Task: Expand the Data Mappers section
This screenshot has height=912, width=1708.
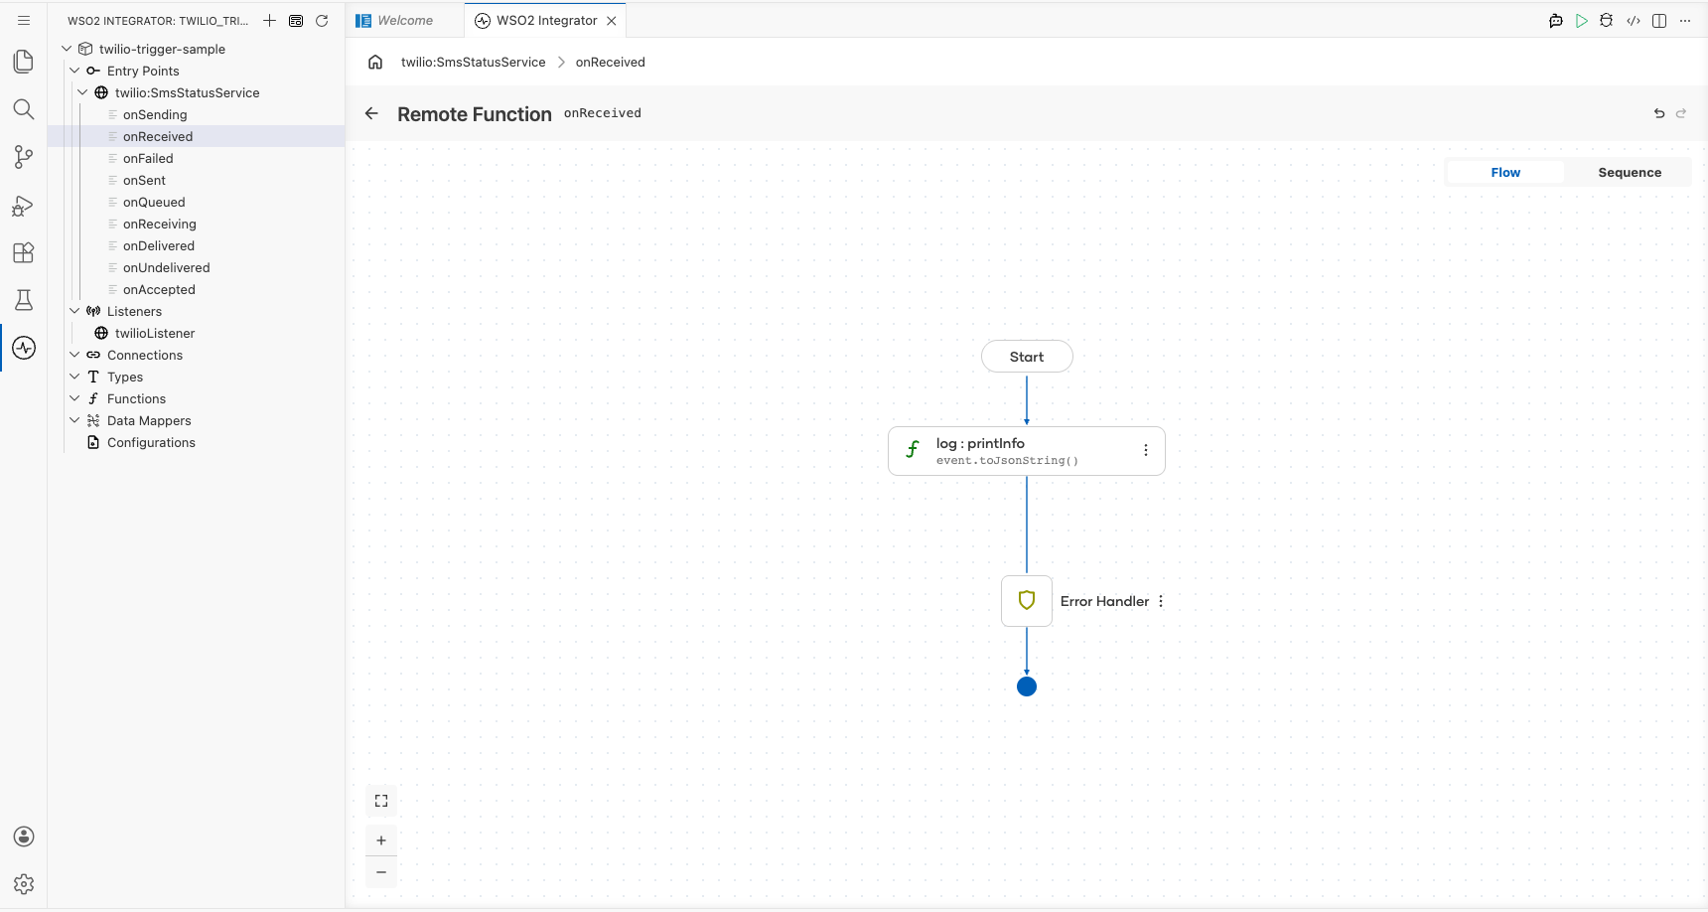Action: point(74,420)
